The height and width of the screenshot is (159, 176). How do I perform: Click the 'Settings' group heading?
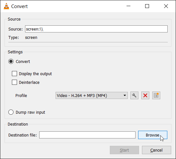tap(15, 52)
